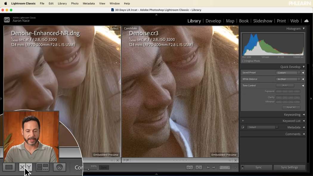313x176 pixels.
Task: Open People face view icon
Action: (60, 167)
